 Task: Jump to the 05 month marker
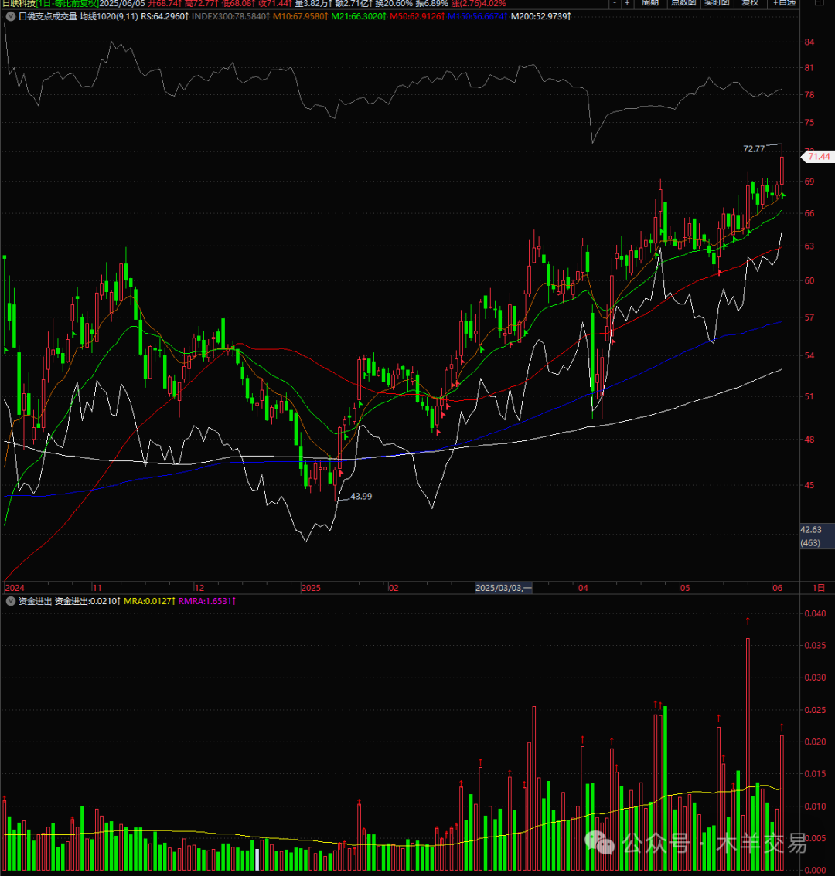(x=684, y=588)
